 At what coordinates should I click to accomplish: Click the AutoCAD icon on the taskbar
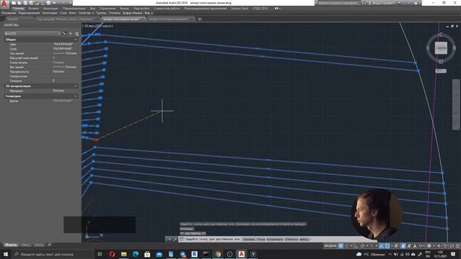coord(241,254)
